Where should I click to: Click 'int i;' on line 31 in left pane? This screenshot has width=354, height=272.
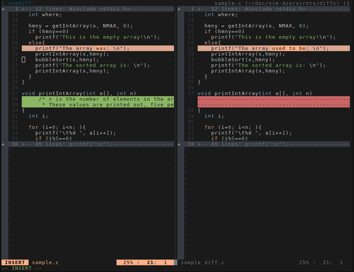(38, 116)
